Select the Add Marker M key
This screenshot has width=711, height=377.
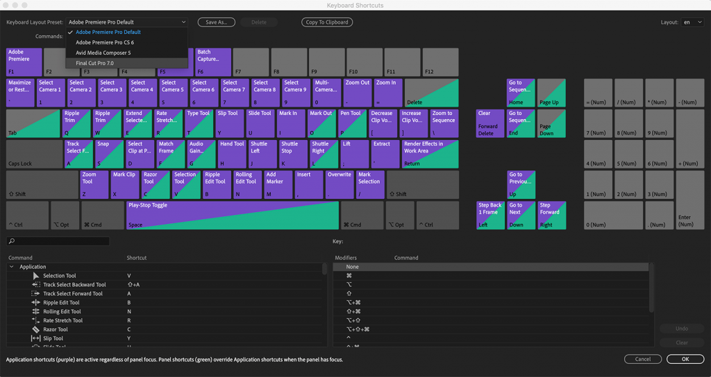point(278,184)
